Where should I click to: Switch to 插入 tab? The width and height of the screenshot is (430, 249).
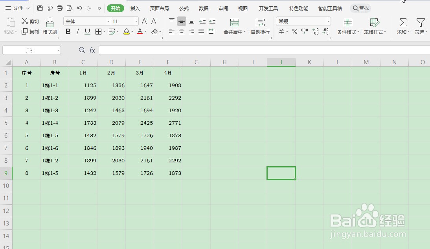pos(135,9)
